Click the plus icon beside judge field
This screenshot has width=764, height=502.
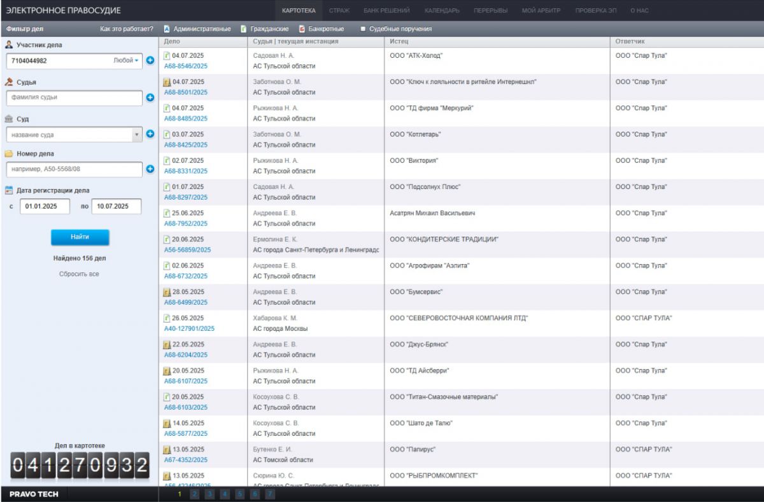tap(150, 98)
